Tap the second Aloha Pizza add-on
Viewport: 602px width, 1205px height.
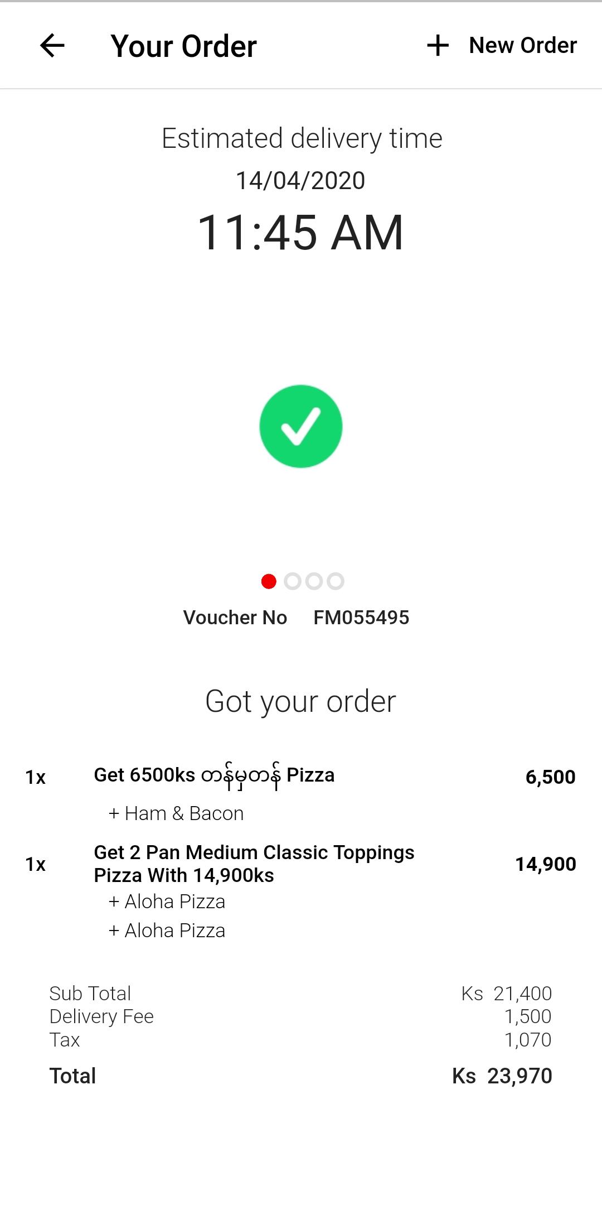pyautogui.click(x=167, y=931)
